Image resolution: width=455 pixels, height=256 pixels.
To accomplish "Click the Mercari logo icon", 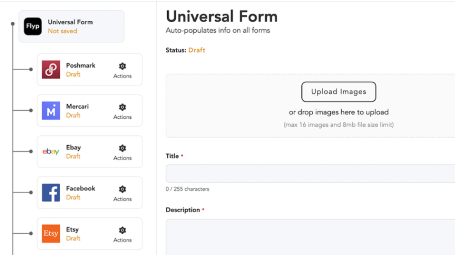I will 51,111.
